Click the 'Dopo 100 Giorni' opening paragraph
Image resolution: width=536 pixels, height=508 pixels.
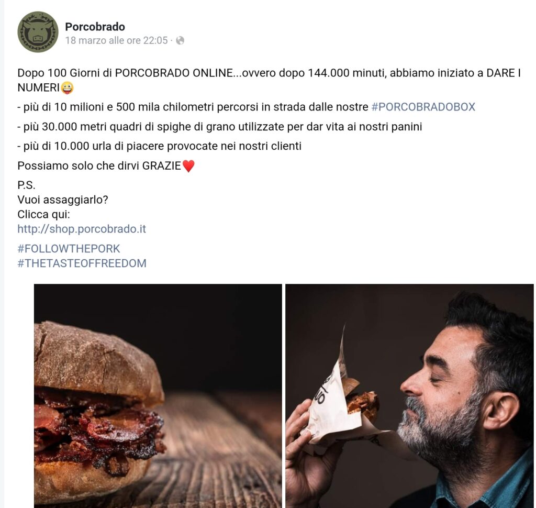(x=269, y=81)
